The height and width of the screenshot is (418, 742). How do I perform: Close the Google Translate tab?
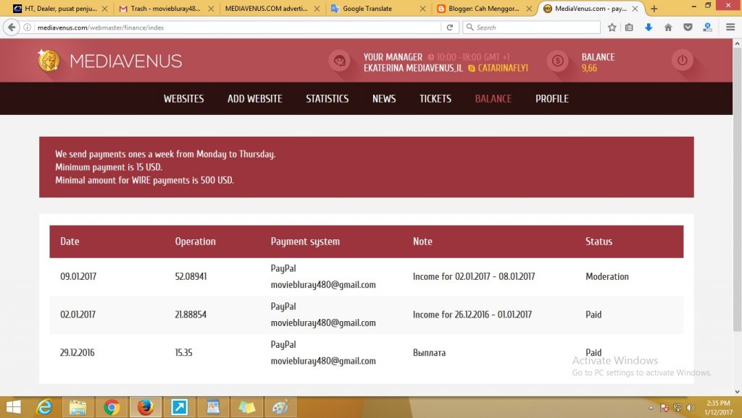[422, 9]
